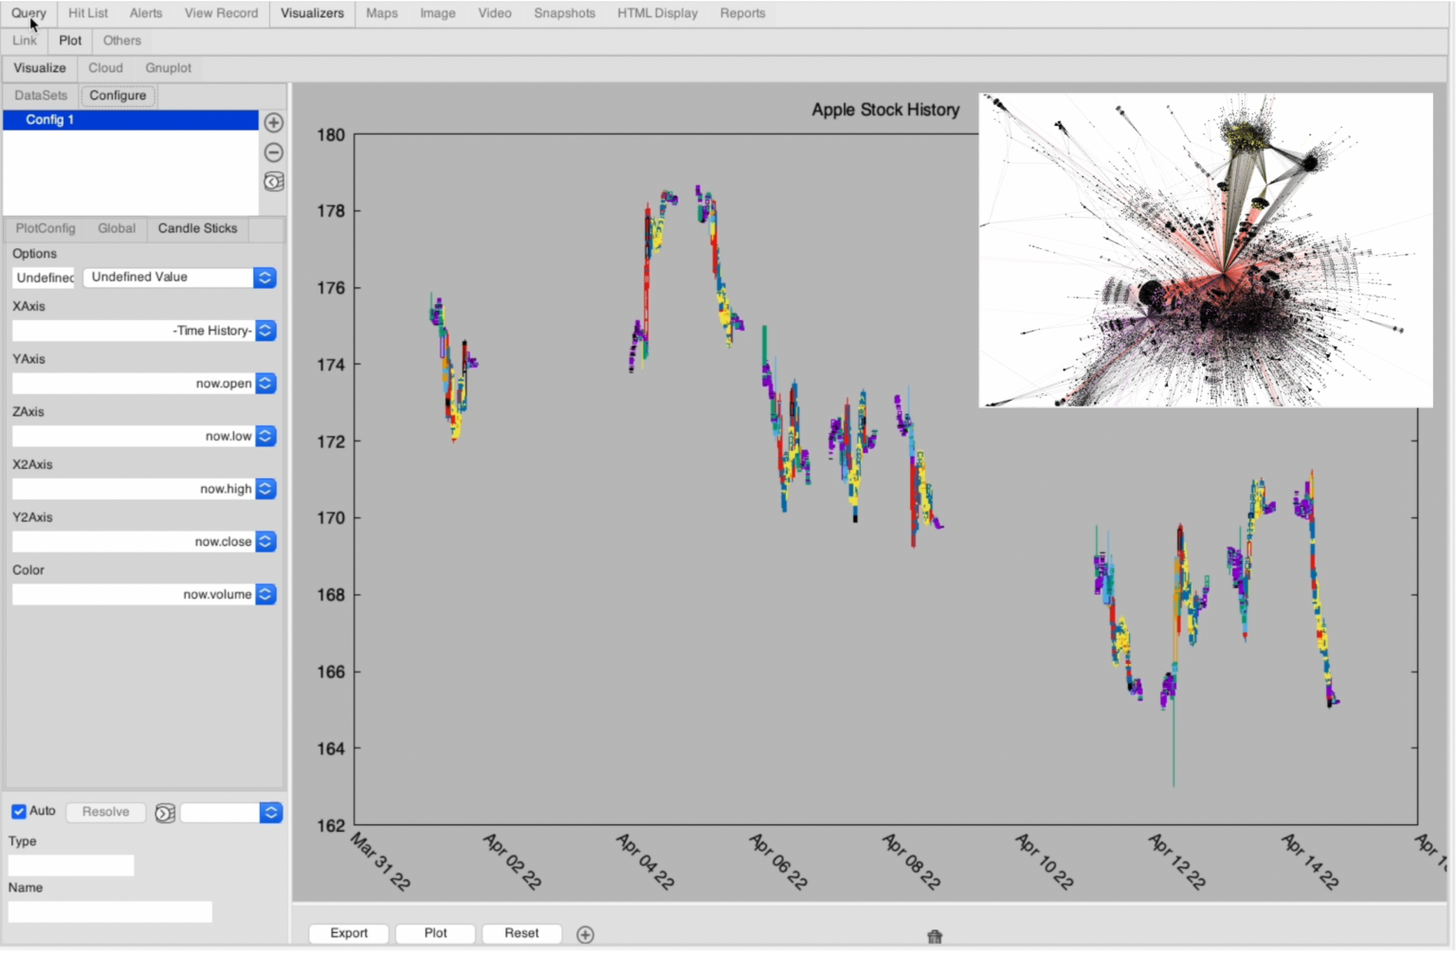This screenshot has height=953, width=1456.
Task: Click the database history icon below the minus
Action: [273, 182]
